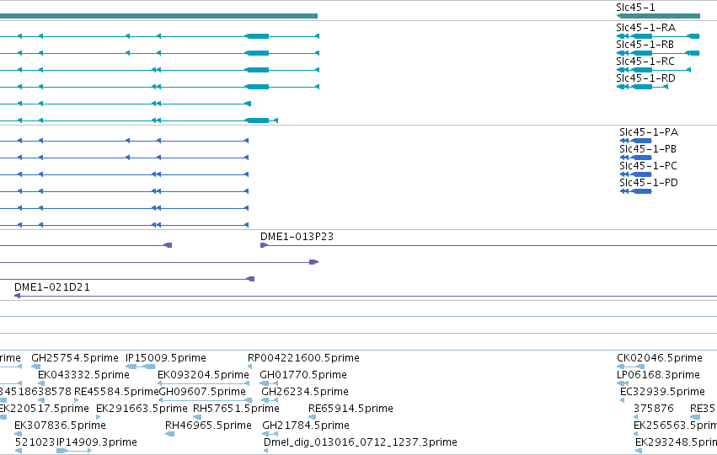Open EST label RE45584.5prime
This screenshot has width=717, height=455.
[x=116, y=392]
